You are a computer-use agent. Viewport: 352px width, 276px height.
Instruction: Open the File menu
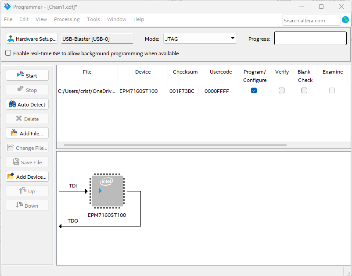(8, 19)
